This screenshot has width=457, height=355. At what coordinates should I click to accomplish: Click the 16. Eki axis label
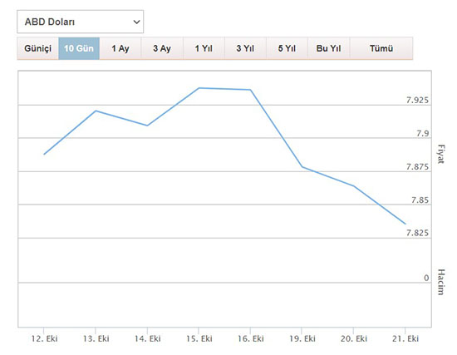[251, 338]
